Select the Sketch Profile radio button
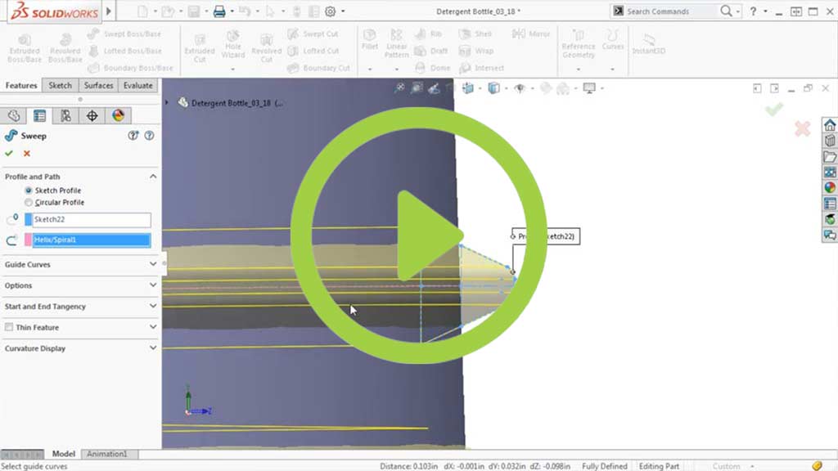This screenshot has height=471, width=838. [x=29, y=191]
